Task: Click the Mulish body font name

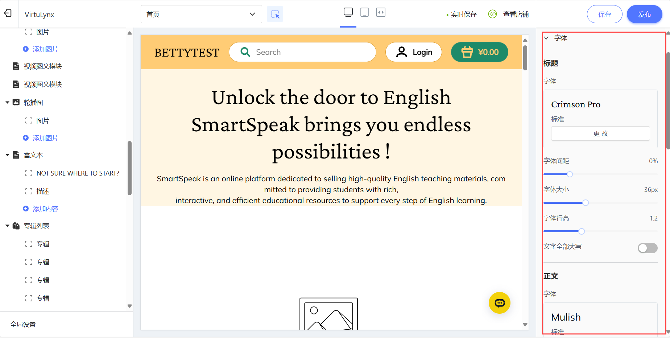Action: tap(566, 317)
